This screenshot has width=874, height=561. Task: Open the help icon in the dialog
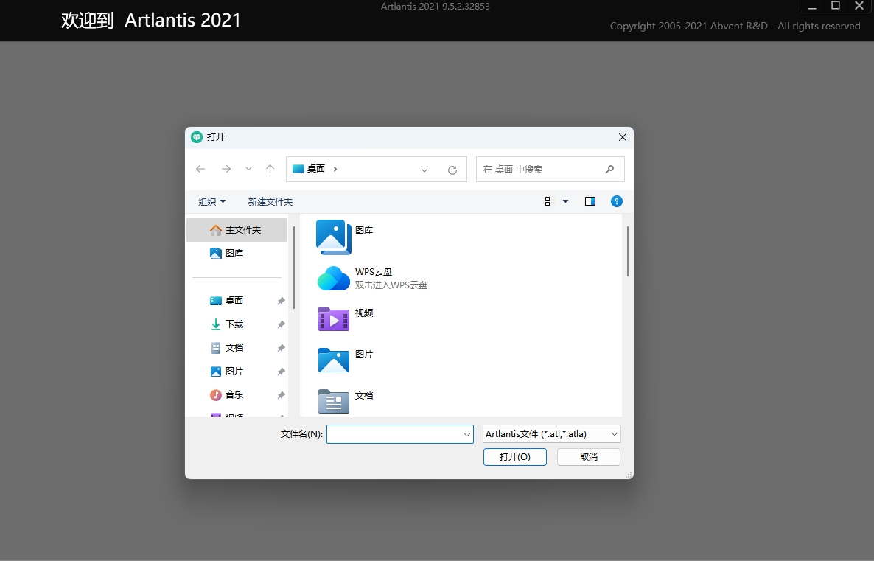pyautogui.click(x=617, y=201)
